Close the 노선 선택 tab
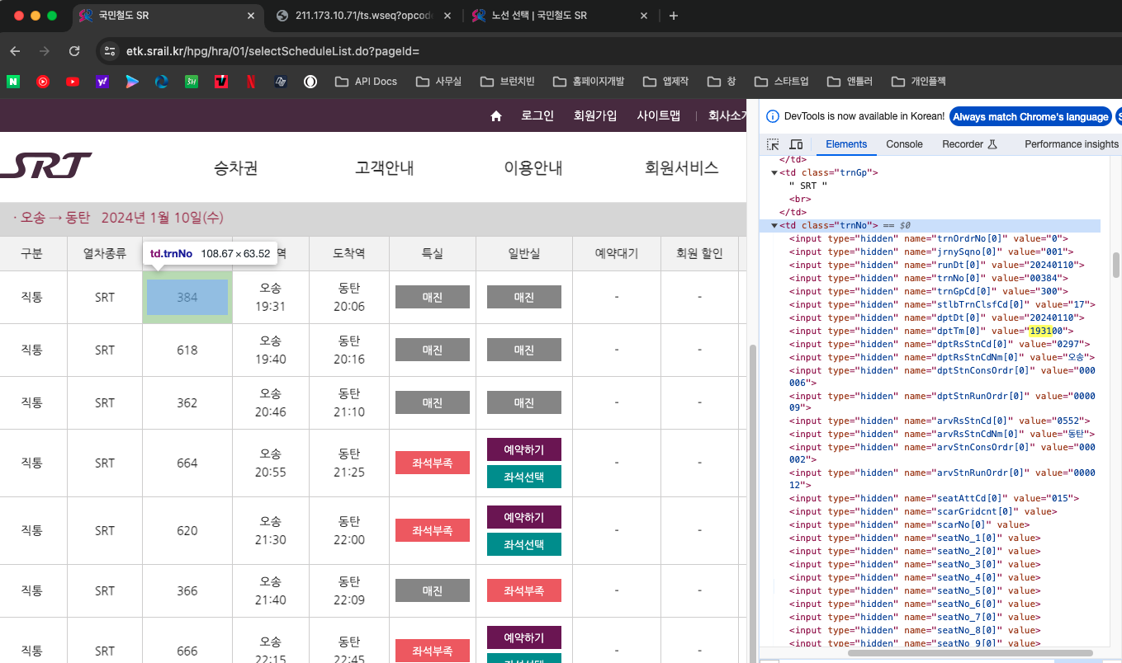1122x663 pixels. (x=642, y=16)
